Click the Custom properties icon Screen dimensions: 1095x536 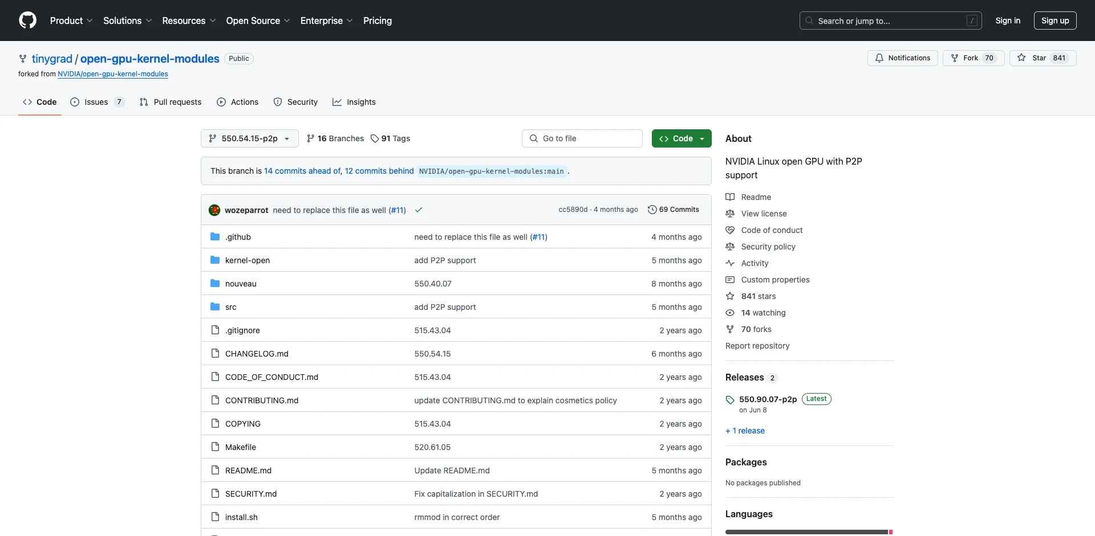click(x=730, y=280)
